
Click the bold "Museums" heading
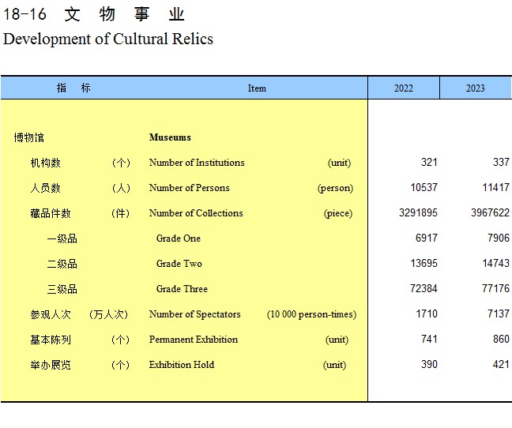click(x=170, y=137)
